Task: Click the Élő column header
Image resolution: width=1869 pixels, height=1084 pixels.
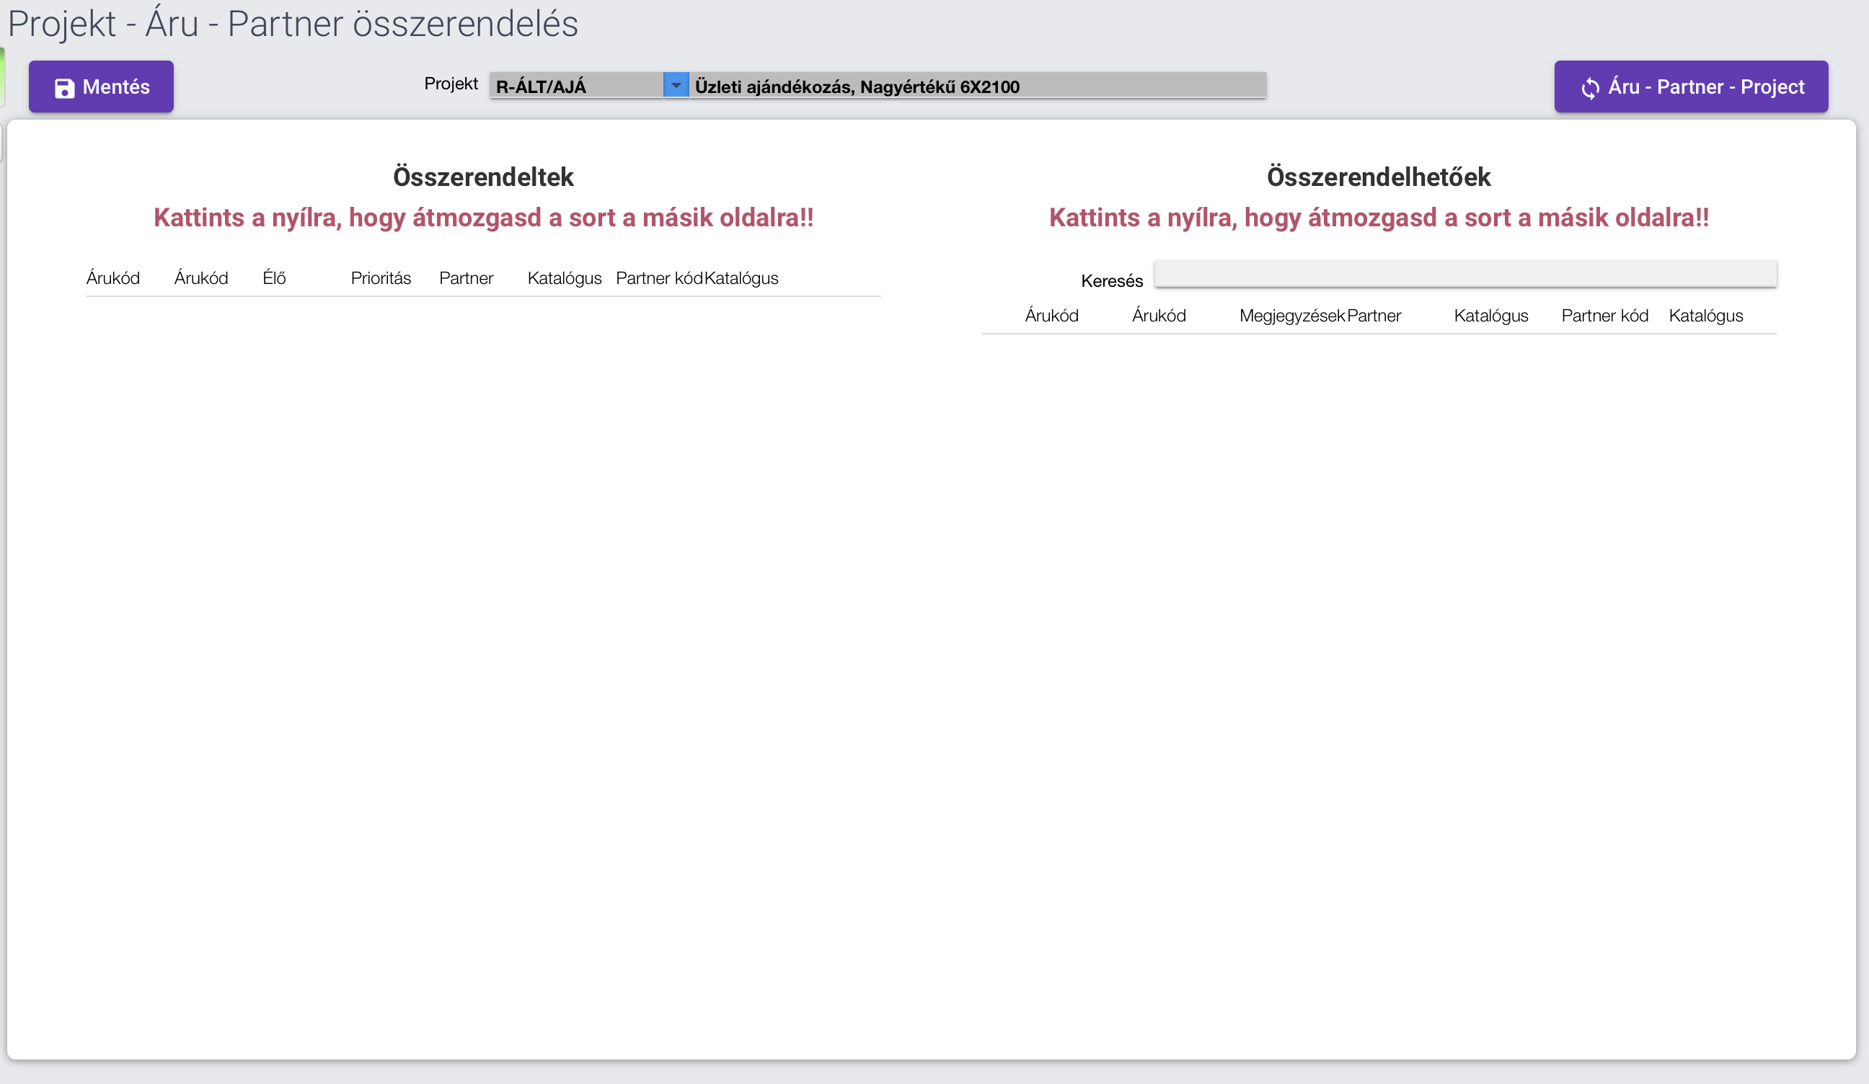Action: 275,278
